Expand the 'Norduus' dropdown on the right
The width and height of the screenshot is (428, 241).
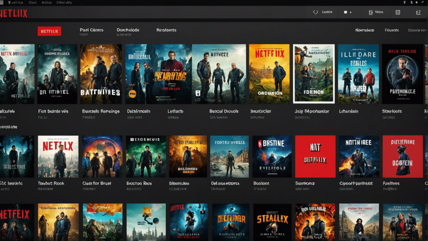pyautogui.click(x=364, y=30)
